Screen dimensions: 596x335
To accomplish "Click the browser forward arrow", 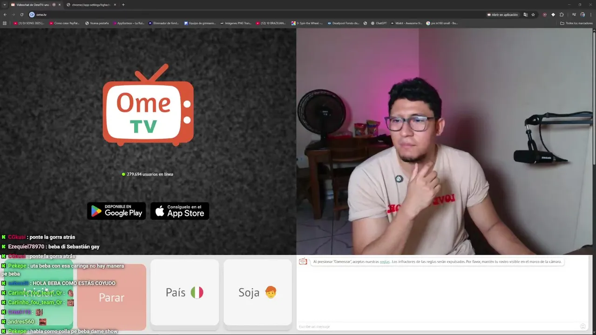I will click(13, 14).
